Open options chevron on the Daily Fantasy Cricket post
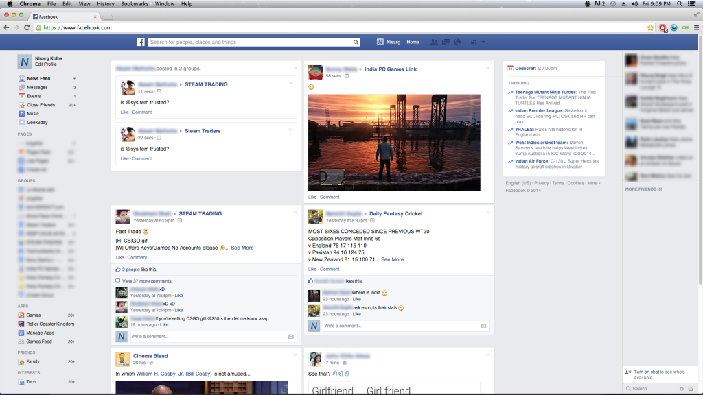703x395 pixels. [488, 213]
